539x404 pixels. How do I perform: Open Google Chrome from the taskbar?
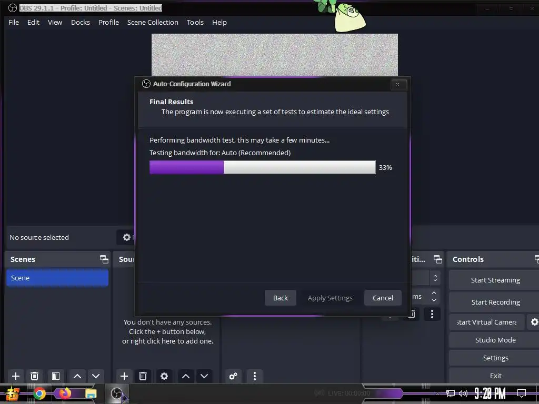click(39, 393)
